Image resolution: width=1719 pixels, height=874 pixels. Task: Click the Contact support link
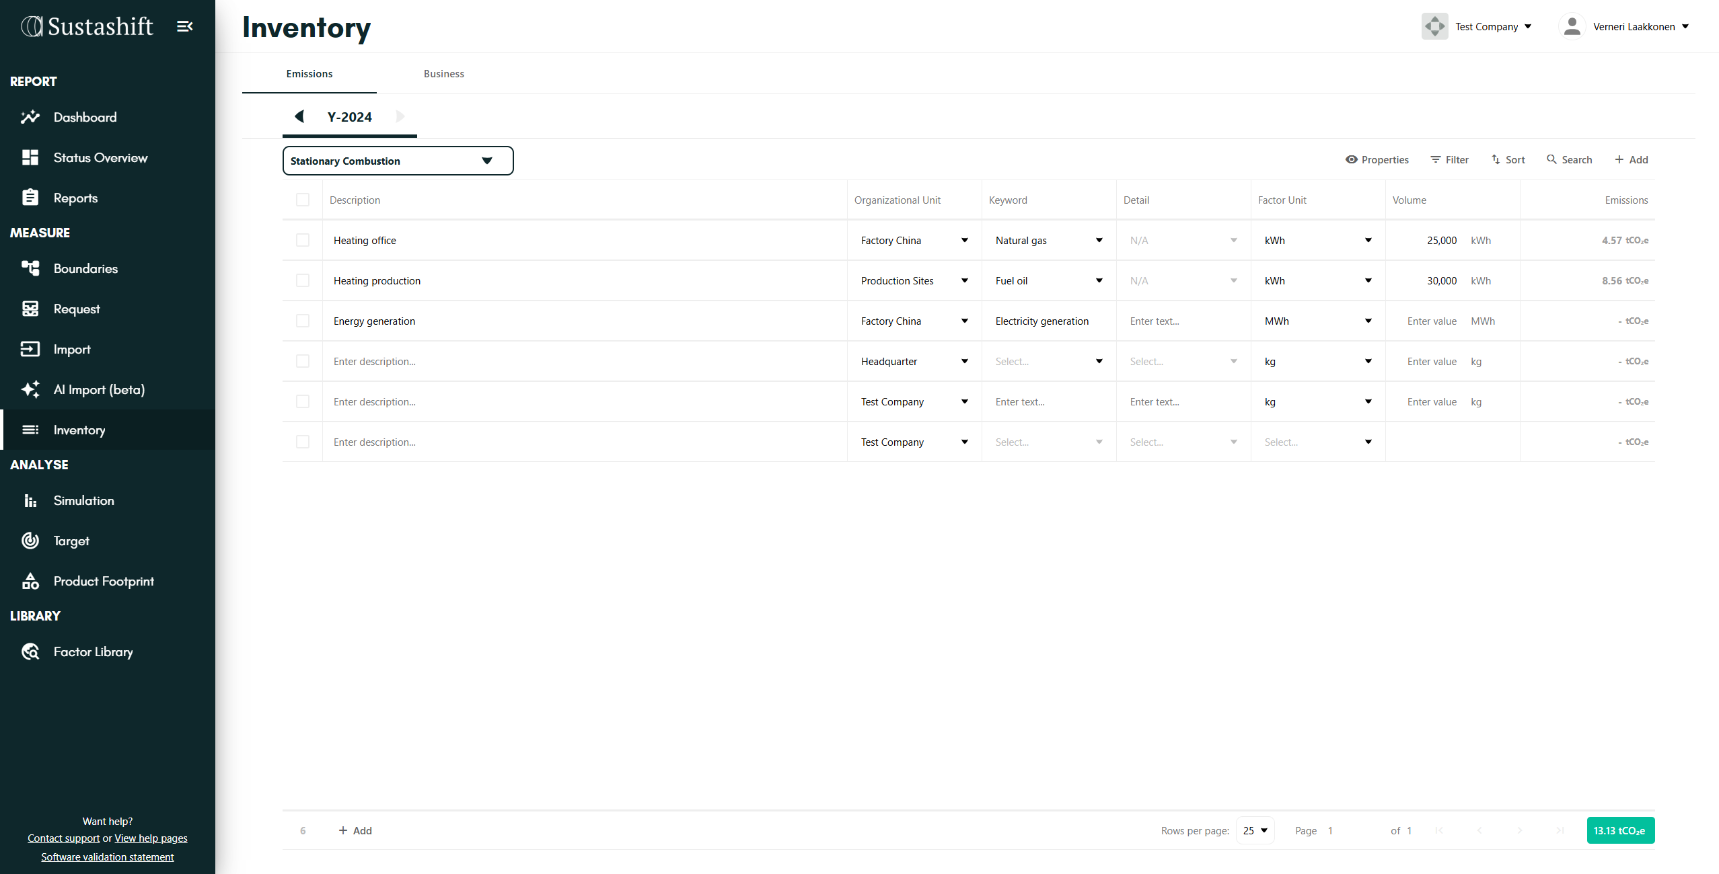(63, 838)
